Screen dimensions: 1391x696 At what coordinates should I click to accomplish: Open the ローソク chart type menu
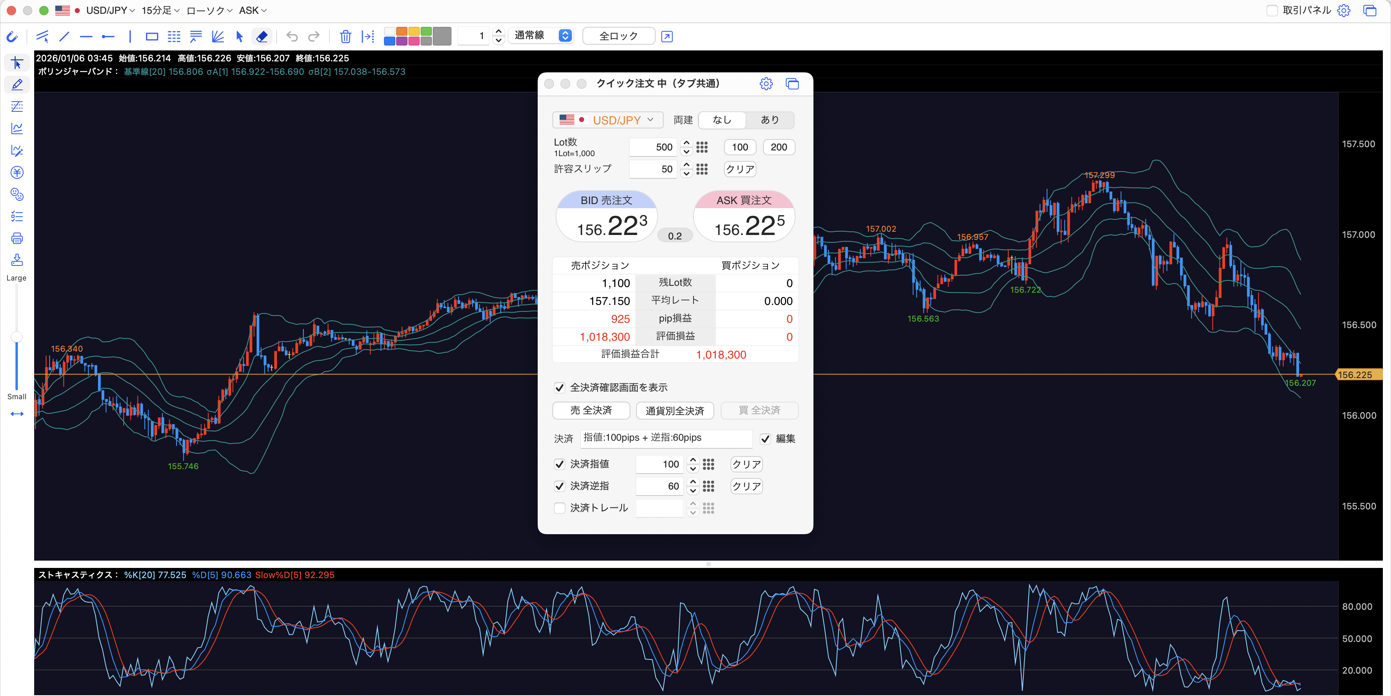point(209,10)
